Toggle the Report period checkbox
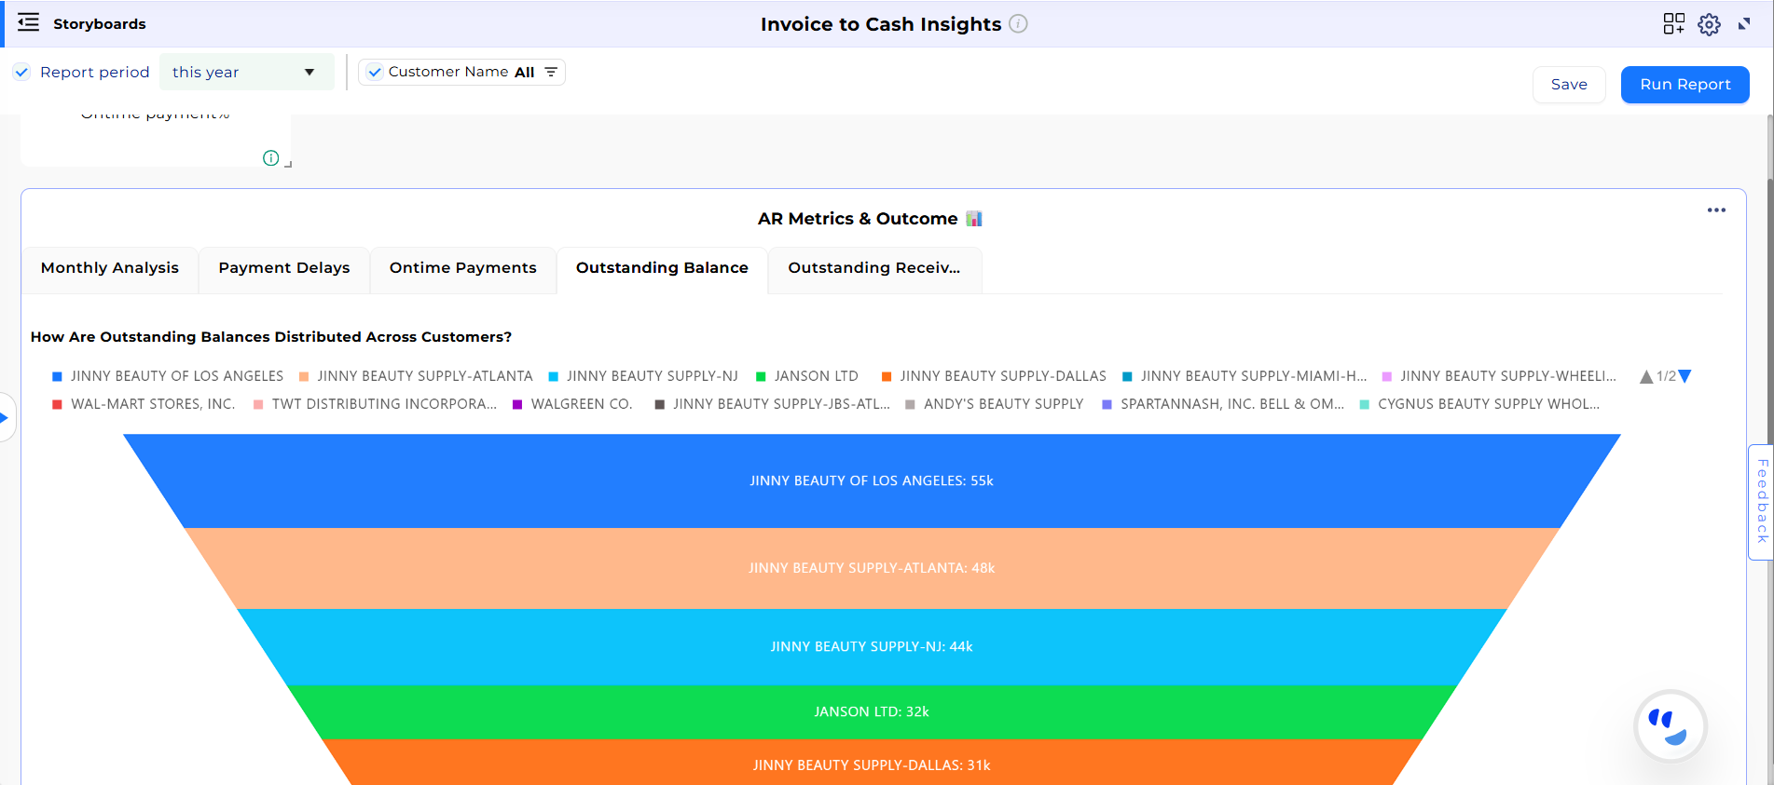The image size is (1774, 785). click(22, 72)
